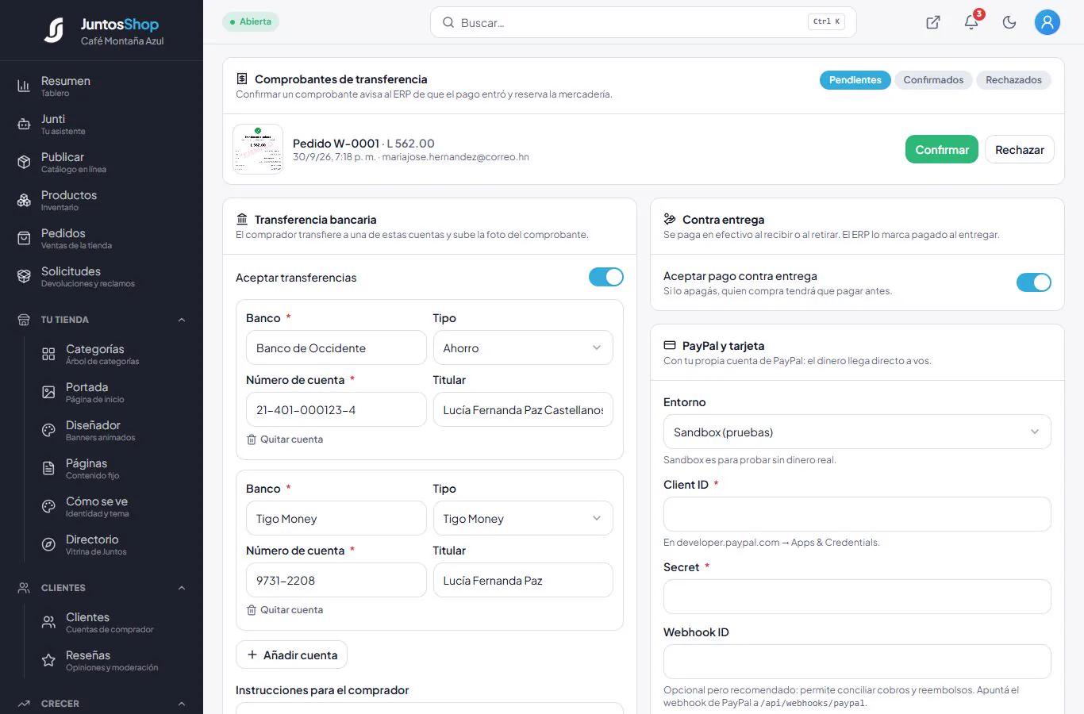The width and height of the screenshot is (1084, 714).
Task: Click the Webhook ID field
Action: 857,662
